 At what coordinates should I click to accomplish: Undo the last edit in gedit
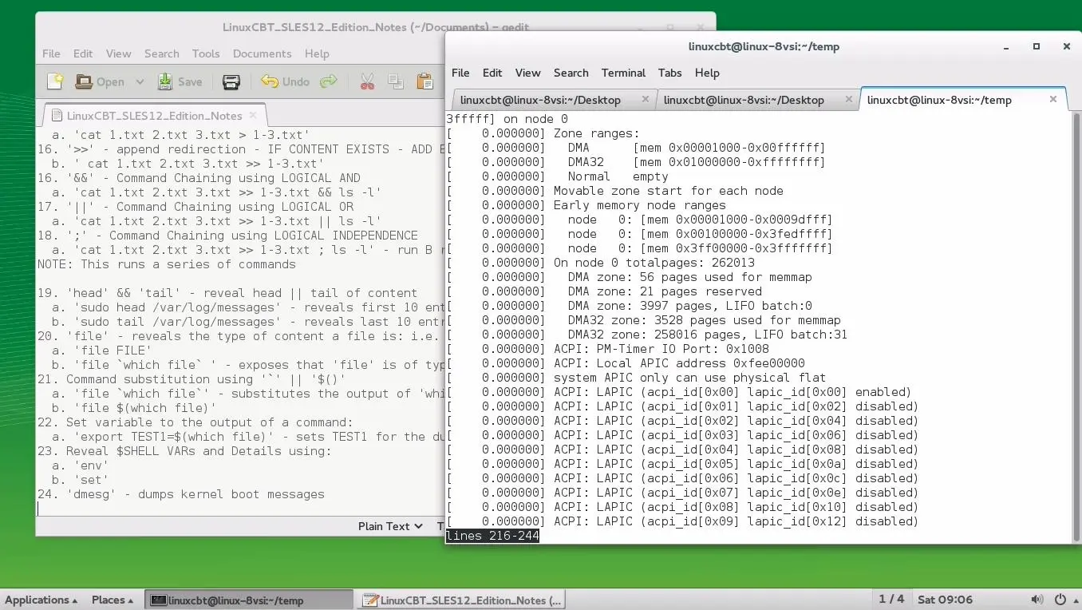[285, 81]
